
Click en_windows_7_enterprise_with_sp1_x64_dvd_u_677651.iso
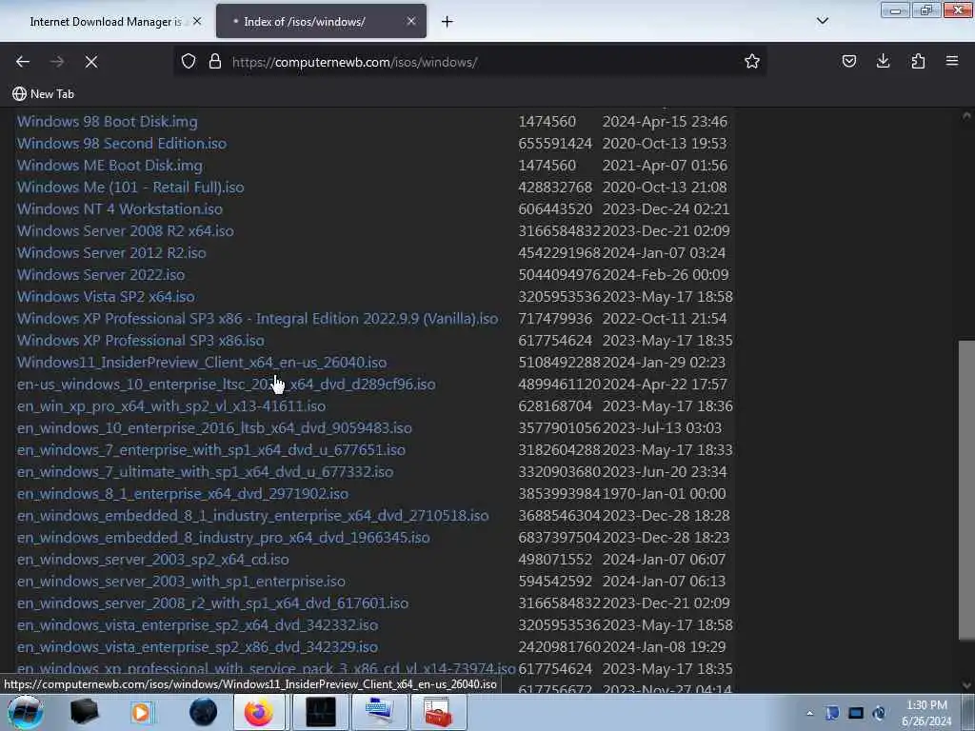210,449
